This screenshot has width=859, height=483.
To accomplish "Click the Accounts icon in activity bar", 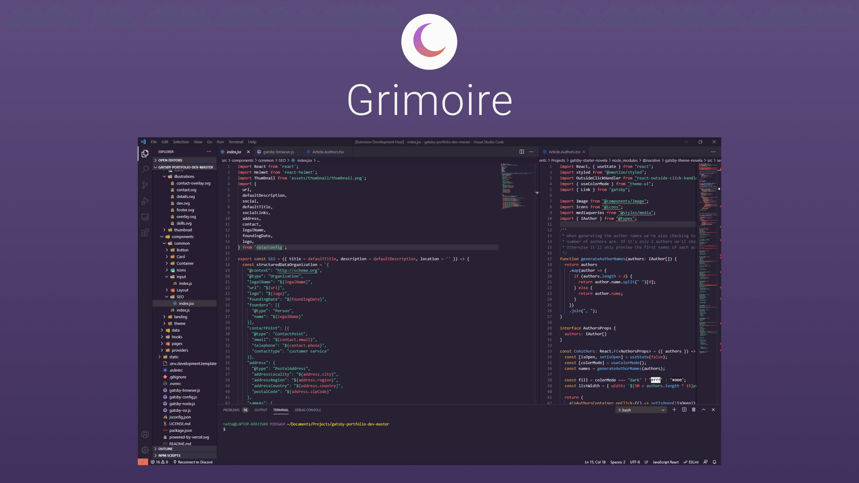I will pyautogui.click(x=145, y=434).
